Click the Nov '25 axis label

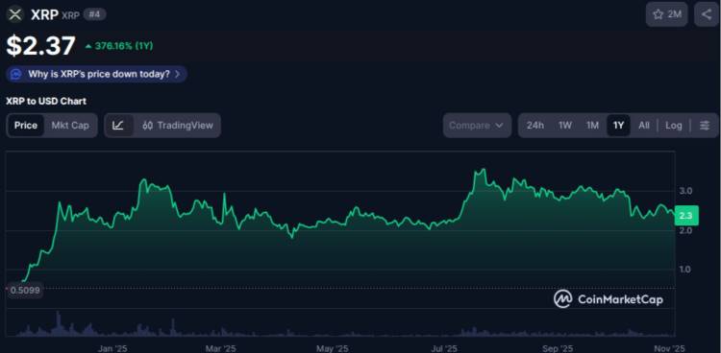pyautogui.click(x=670, y=349)
